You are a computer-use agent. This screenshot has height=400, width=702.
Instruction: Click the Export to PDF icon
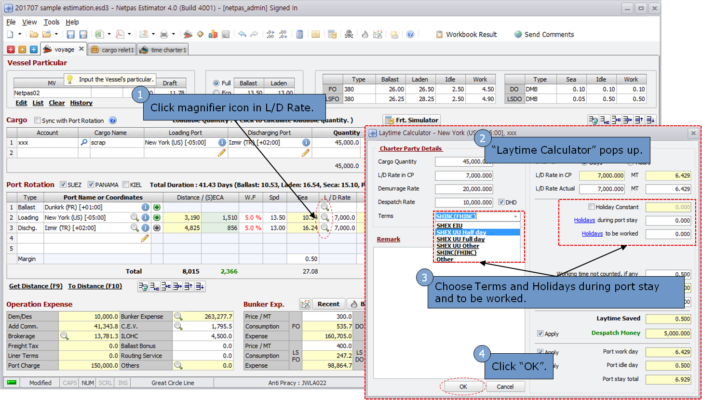(x=120, y=34)
